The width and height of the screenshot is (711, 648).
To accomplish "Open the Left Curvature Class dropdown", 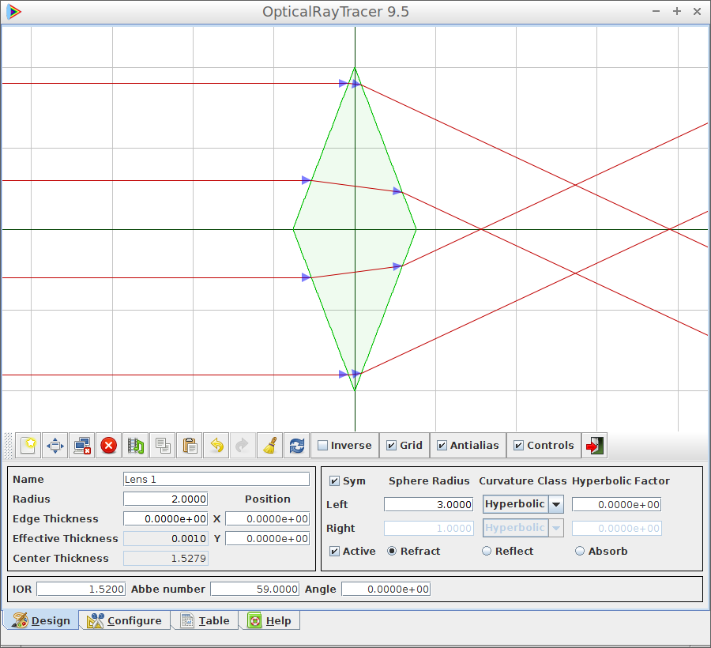I will tap(556, 504).
